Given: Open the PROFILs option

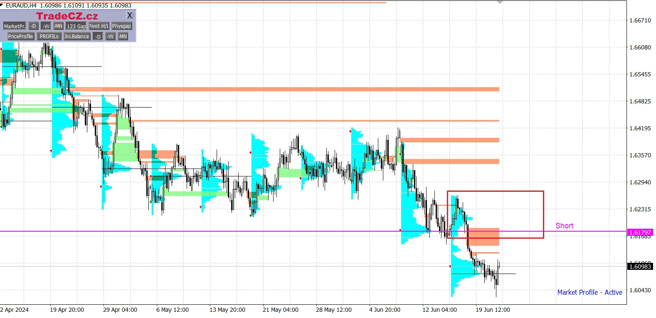Looking at the screenshot, I should [x=49, y=37].
